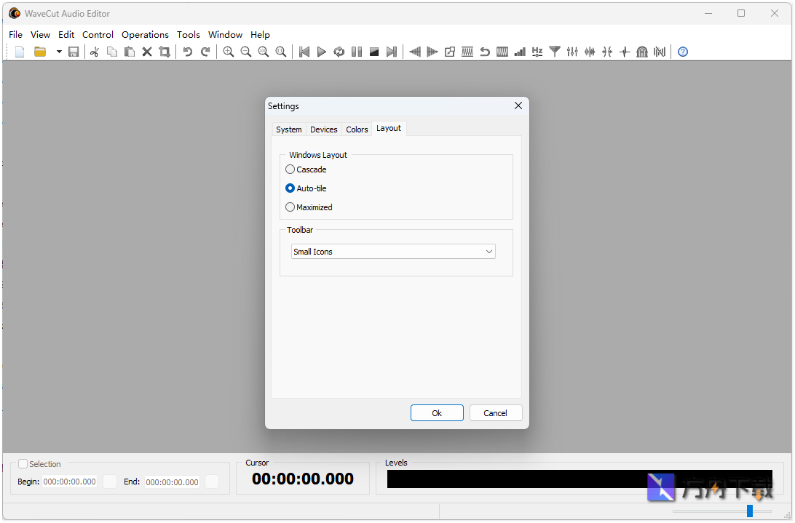Viewport: 795px width, 523px height.
Task: Dismiss the dialog with Cancel
Action: click(496, 412)
